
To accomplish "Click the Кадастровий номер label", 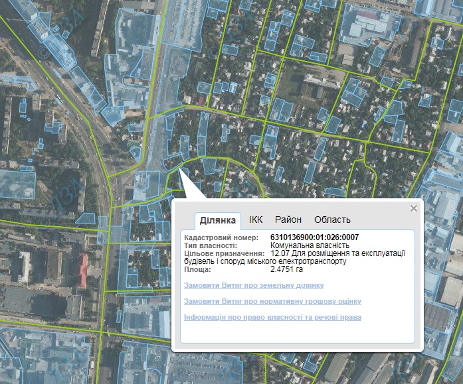I will point(221,237).
